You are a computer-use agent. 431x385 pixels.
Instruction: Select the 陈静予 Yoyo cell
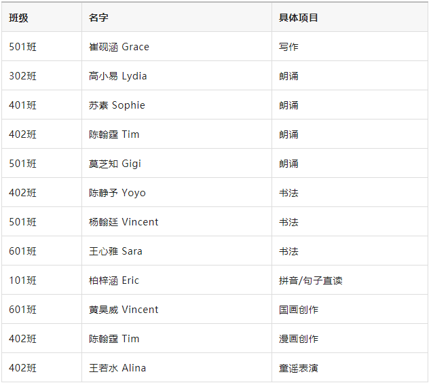117,193
